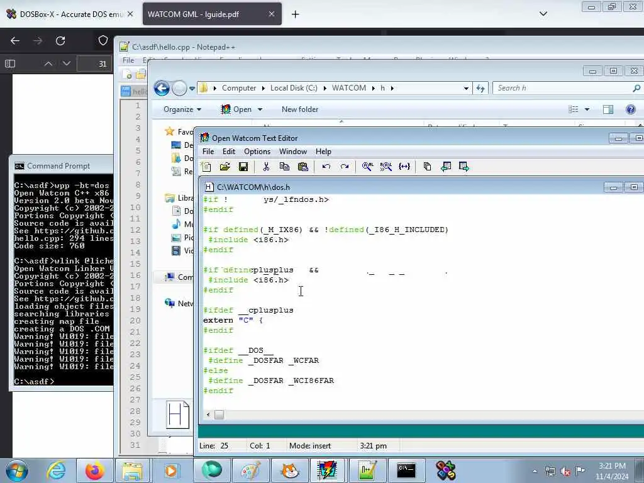This screenshot has height=483, width=644.
Task: Click the file list windows icon
Action: coord(427,166)
